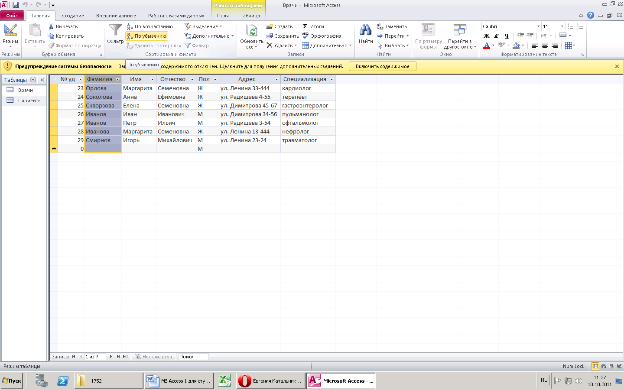This screenshot has height=390, width=624.
Task: Close the security warning bar
Action: coord(617,66)
